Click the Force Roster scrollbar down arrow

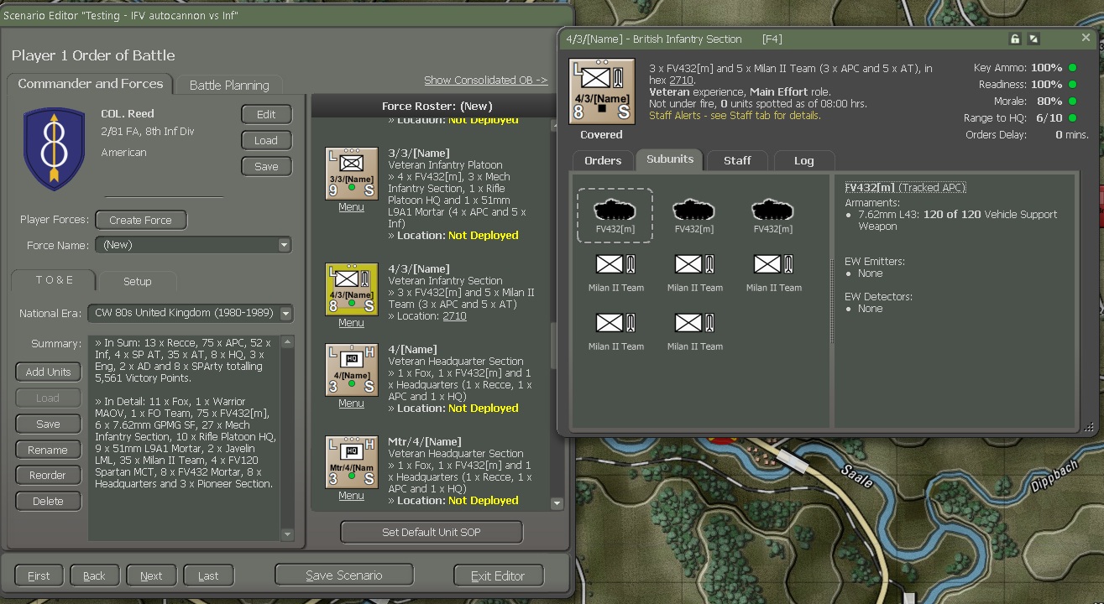[x=557, y=503]
